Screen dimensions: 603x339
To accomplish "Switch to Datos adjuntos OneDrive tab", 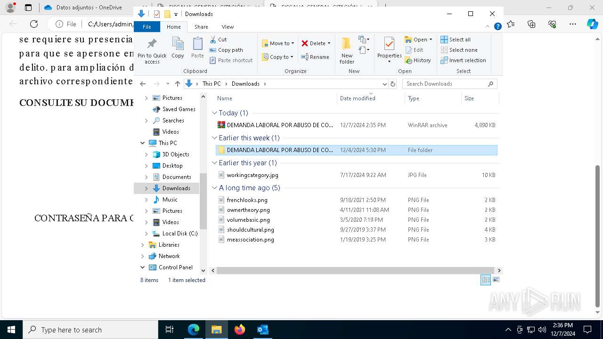I will 84,8.
